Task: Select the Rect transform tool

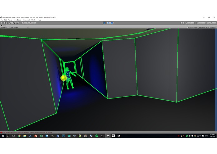Action: coord(17,23)
